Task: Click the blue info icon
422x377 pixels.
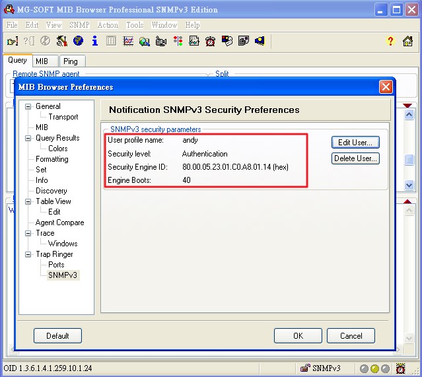Action: point(94,41)
